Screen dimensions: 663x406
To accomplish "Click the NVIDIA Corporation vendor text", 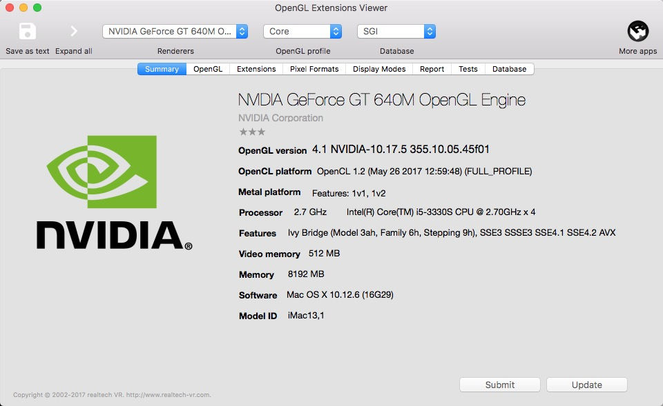I will point(281,118).
